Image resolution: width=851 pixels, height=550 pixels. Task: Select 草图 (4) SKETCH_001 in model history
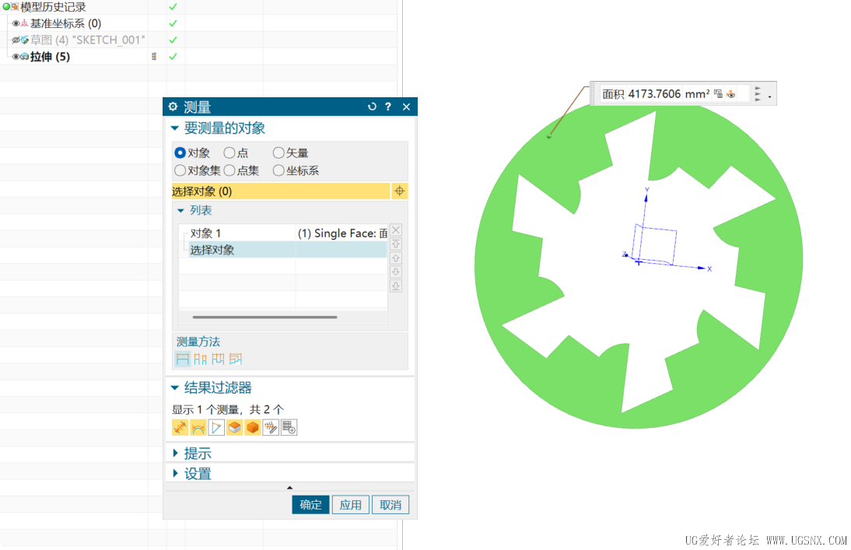(x=87, y=40)
